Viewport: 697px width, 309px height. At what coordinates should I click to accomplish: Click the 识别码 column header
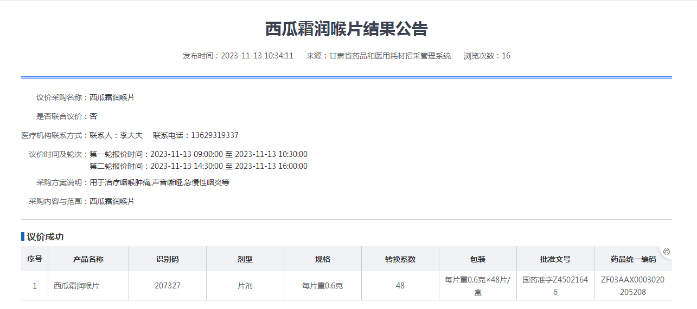coord(168,259)
